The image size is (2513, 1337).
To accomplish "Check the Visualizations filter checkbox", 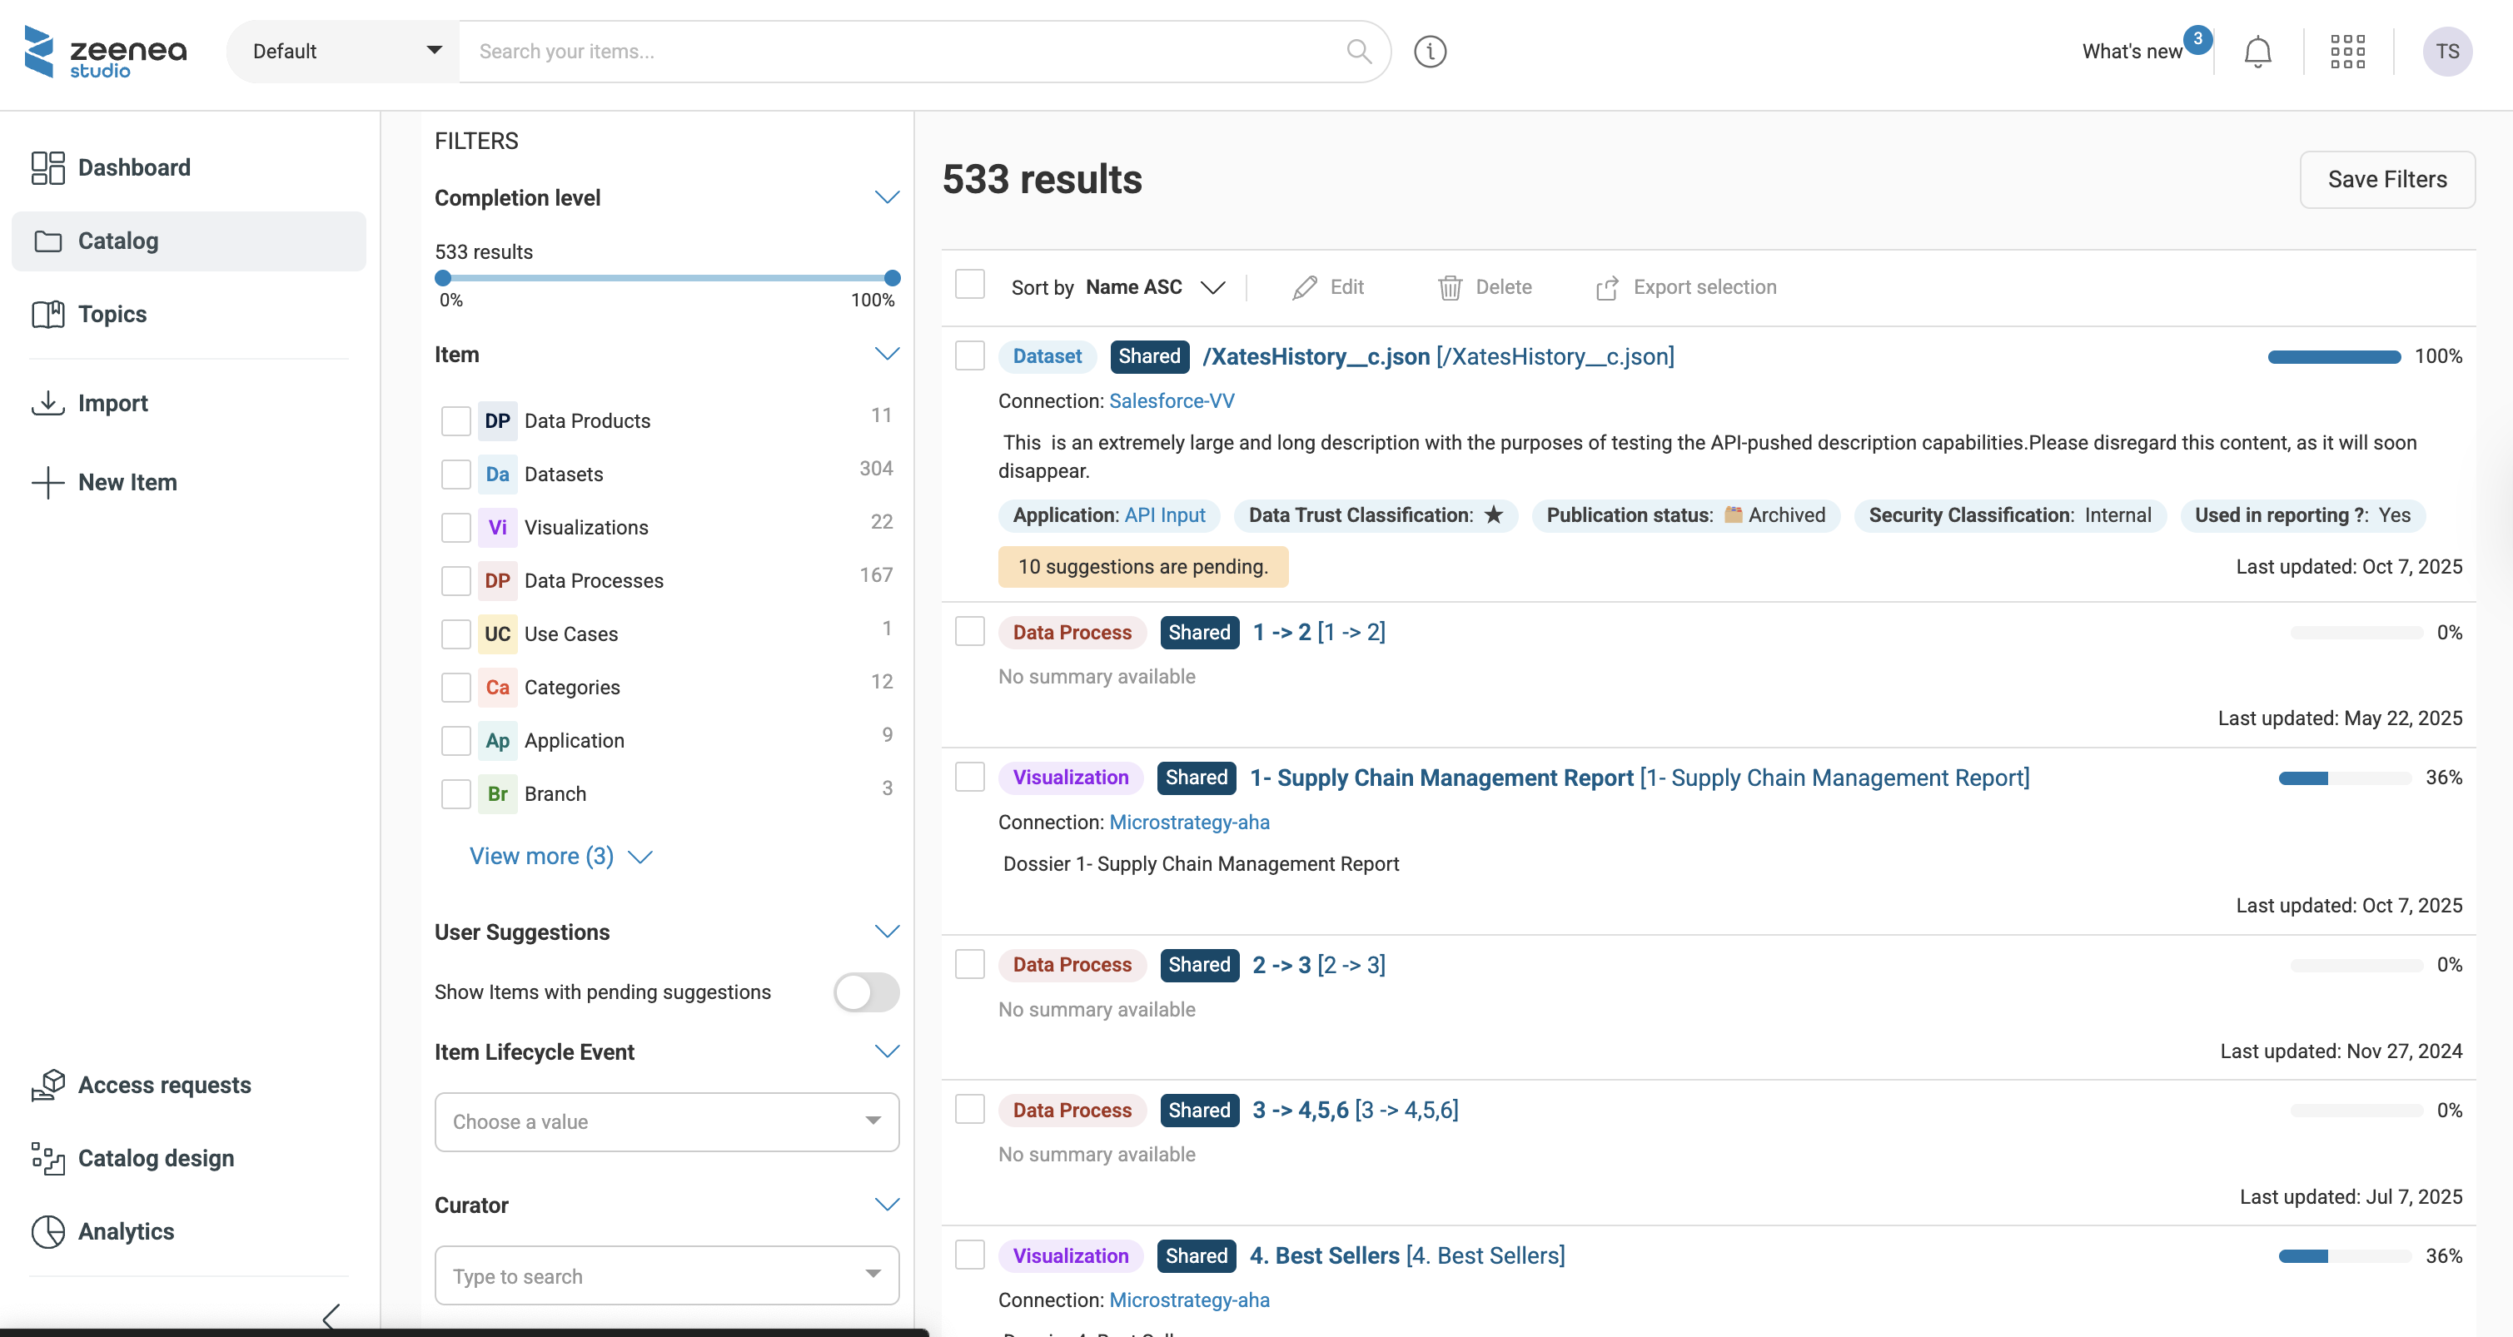I will (455, 528).
